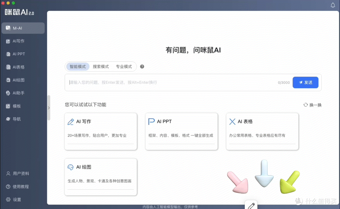Click the pencil icon on AI 写作 card
Viewport: 340px width, 209px height.
pos(71,122)
